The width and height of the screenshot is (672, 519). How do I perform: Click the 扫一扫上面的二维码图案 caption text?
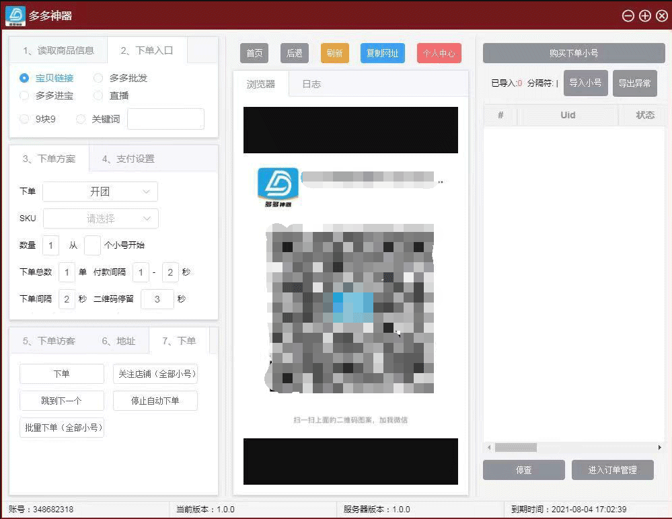point(350,420)
